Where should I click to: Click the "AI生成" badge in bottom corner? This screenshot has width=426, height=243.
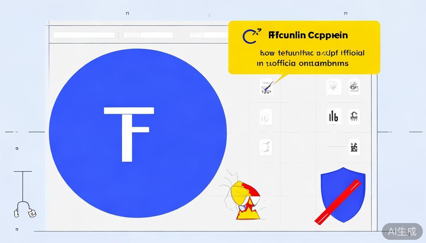402,232
